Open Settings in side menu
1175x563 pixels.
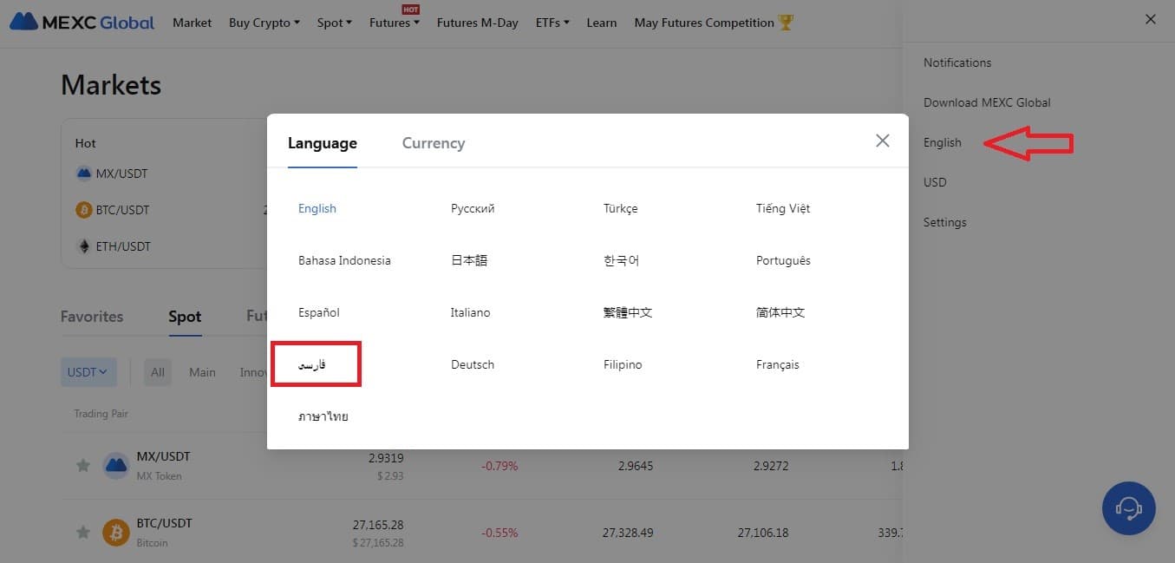point(944,222)
